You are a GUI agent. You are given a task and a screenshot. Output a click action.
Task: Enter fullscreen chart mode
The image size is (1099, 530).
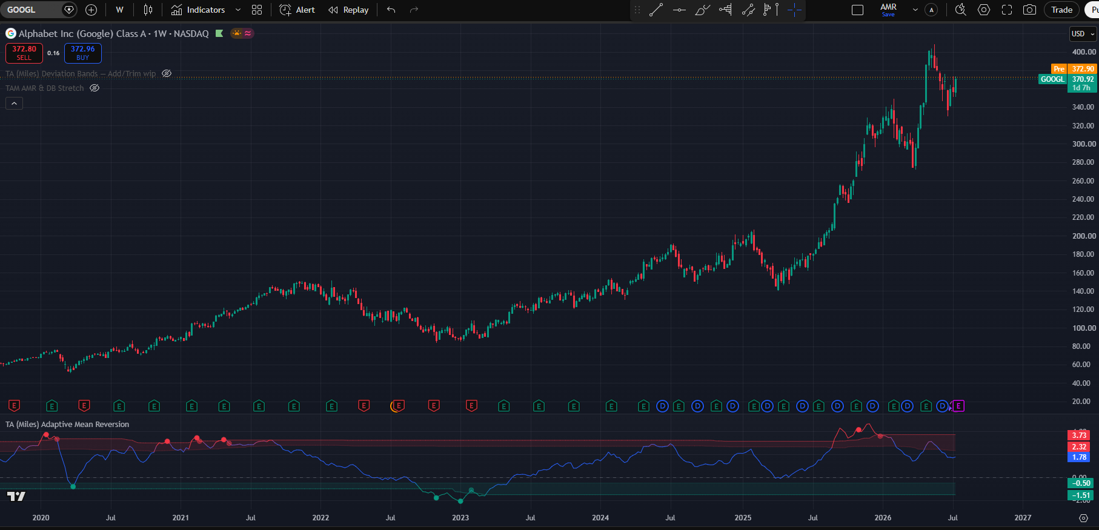(x=1007, y=10)
